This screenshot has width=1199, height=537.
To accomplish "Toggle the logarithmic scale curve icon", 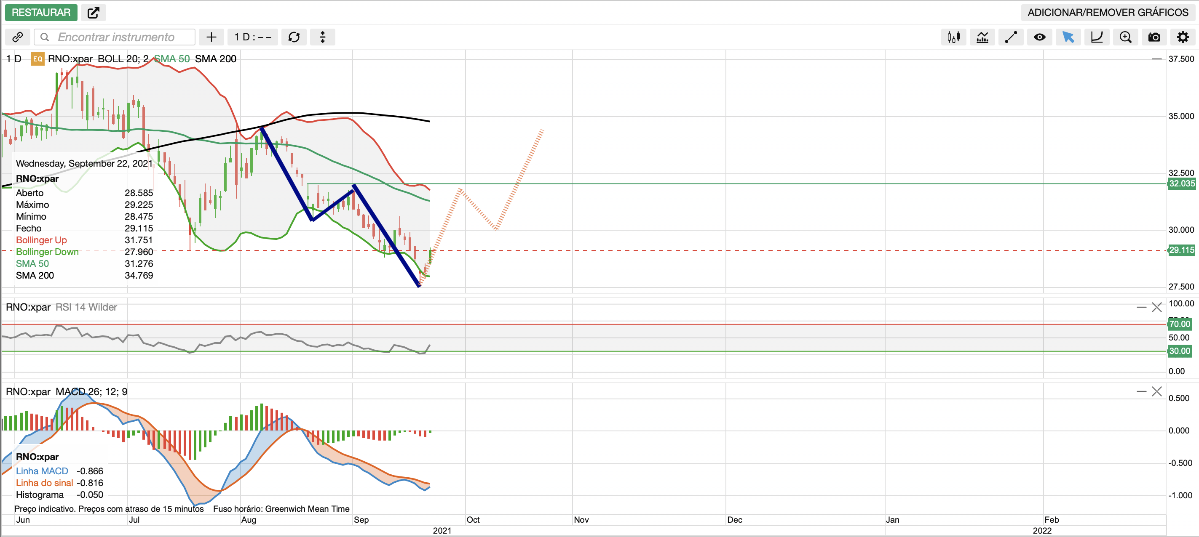I will (1097, 37).
